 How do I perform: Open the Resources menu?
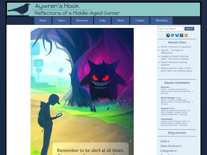(x=82, y=21)
